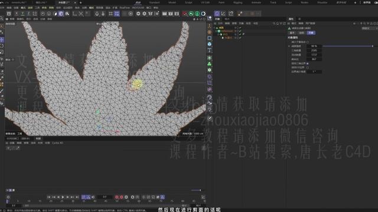Open the INSYDIUM menu
The height and width of the screenshot is (212, 378).
(138, 8)
